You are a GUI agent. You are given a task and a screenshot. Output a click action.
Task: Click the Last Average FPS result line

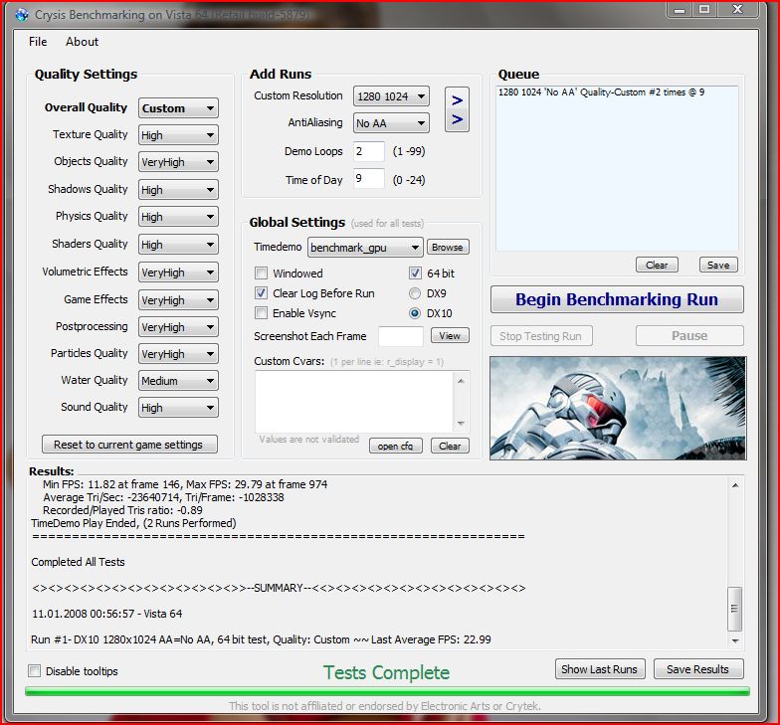pyautogui.click(x=261, y=639)
